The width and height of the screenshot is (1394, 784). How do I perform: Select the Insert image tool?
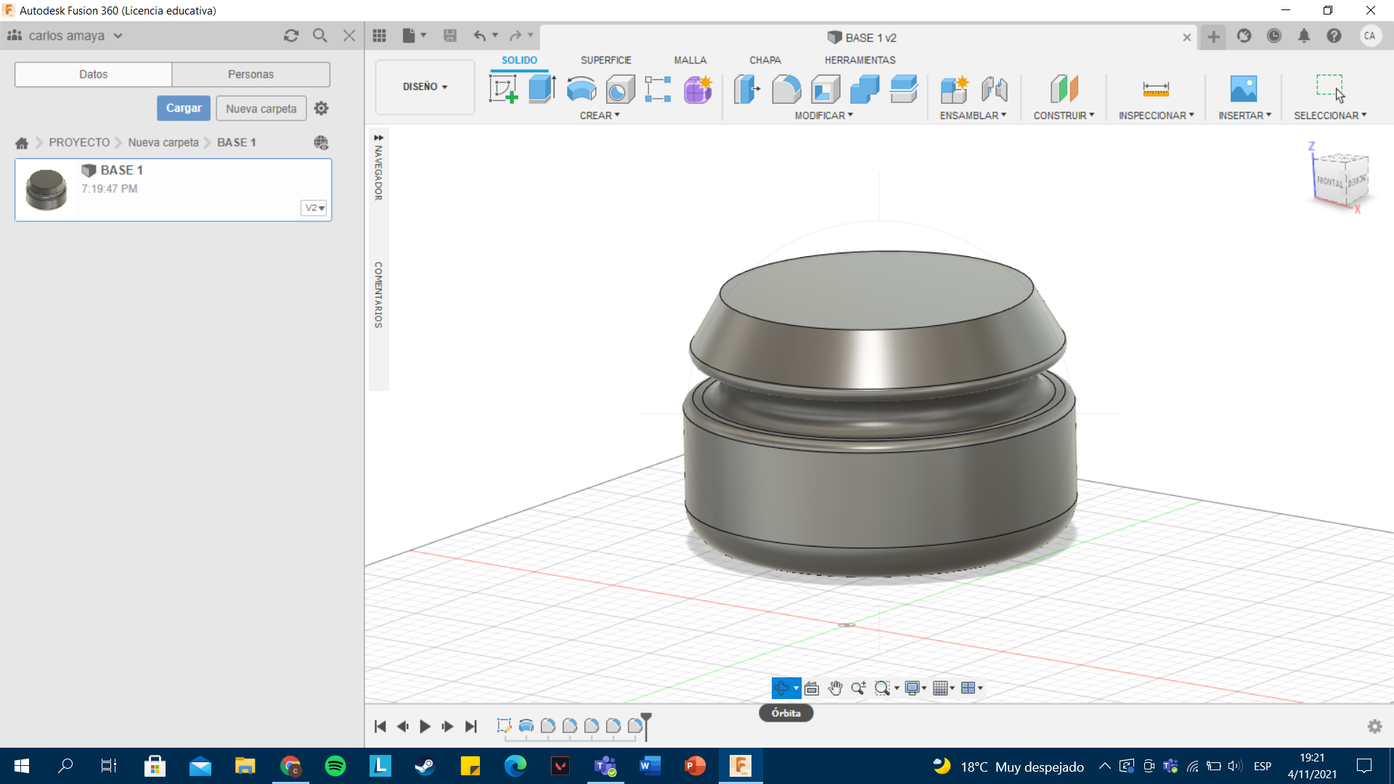[1244, 89]
